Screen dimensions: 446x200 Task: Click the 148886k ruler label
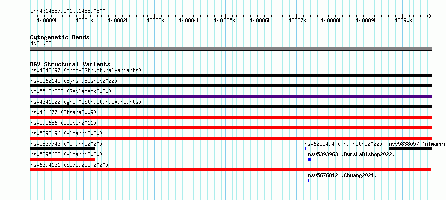tap(260, 20)
